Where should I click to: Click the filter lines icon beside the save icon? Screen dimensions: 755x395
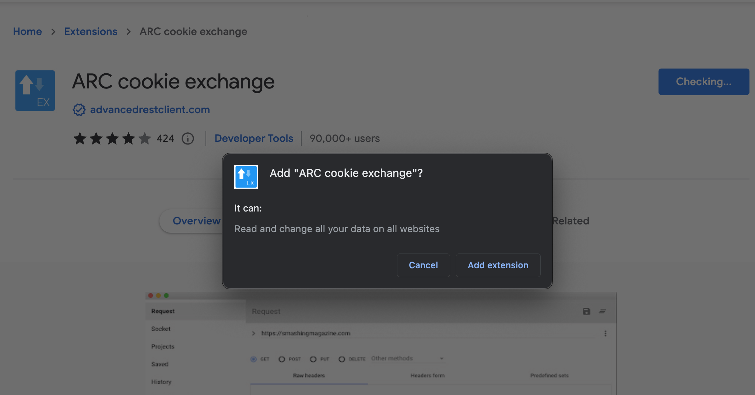click(x=603, y=311)
